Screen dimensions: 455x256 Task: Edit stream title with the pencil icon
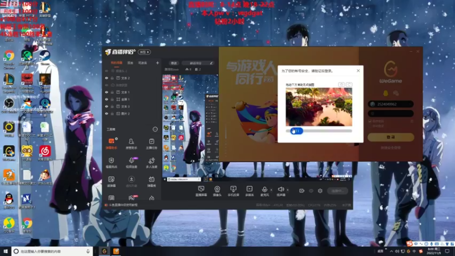tap(211, 63)
